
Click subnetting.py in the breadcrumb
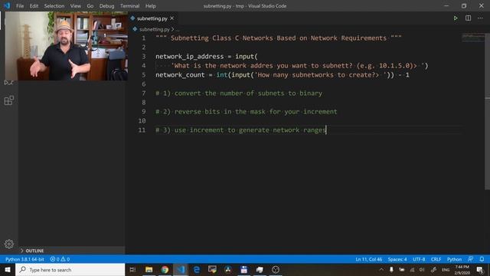[x=154, y=29]
